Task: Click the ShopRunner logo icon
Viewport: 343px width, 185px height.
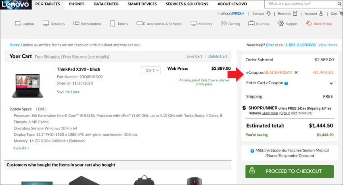Action: pos(244,108)
